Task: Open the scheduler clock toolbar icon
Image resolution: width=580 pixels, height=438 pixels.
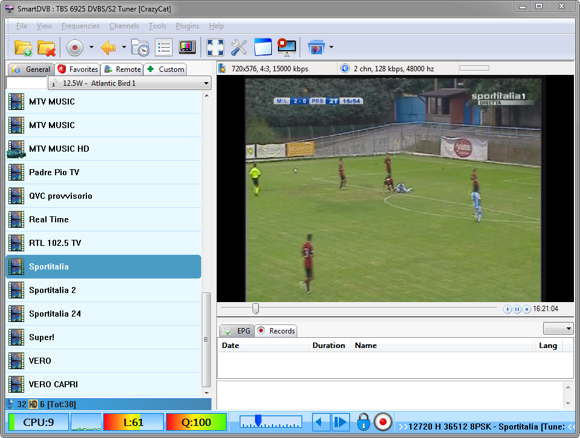Action: 140,48
